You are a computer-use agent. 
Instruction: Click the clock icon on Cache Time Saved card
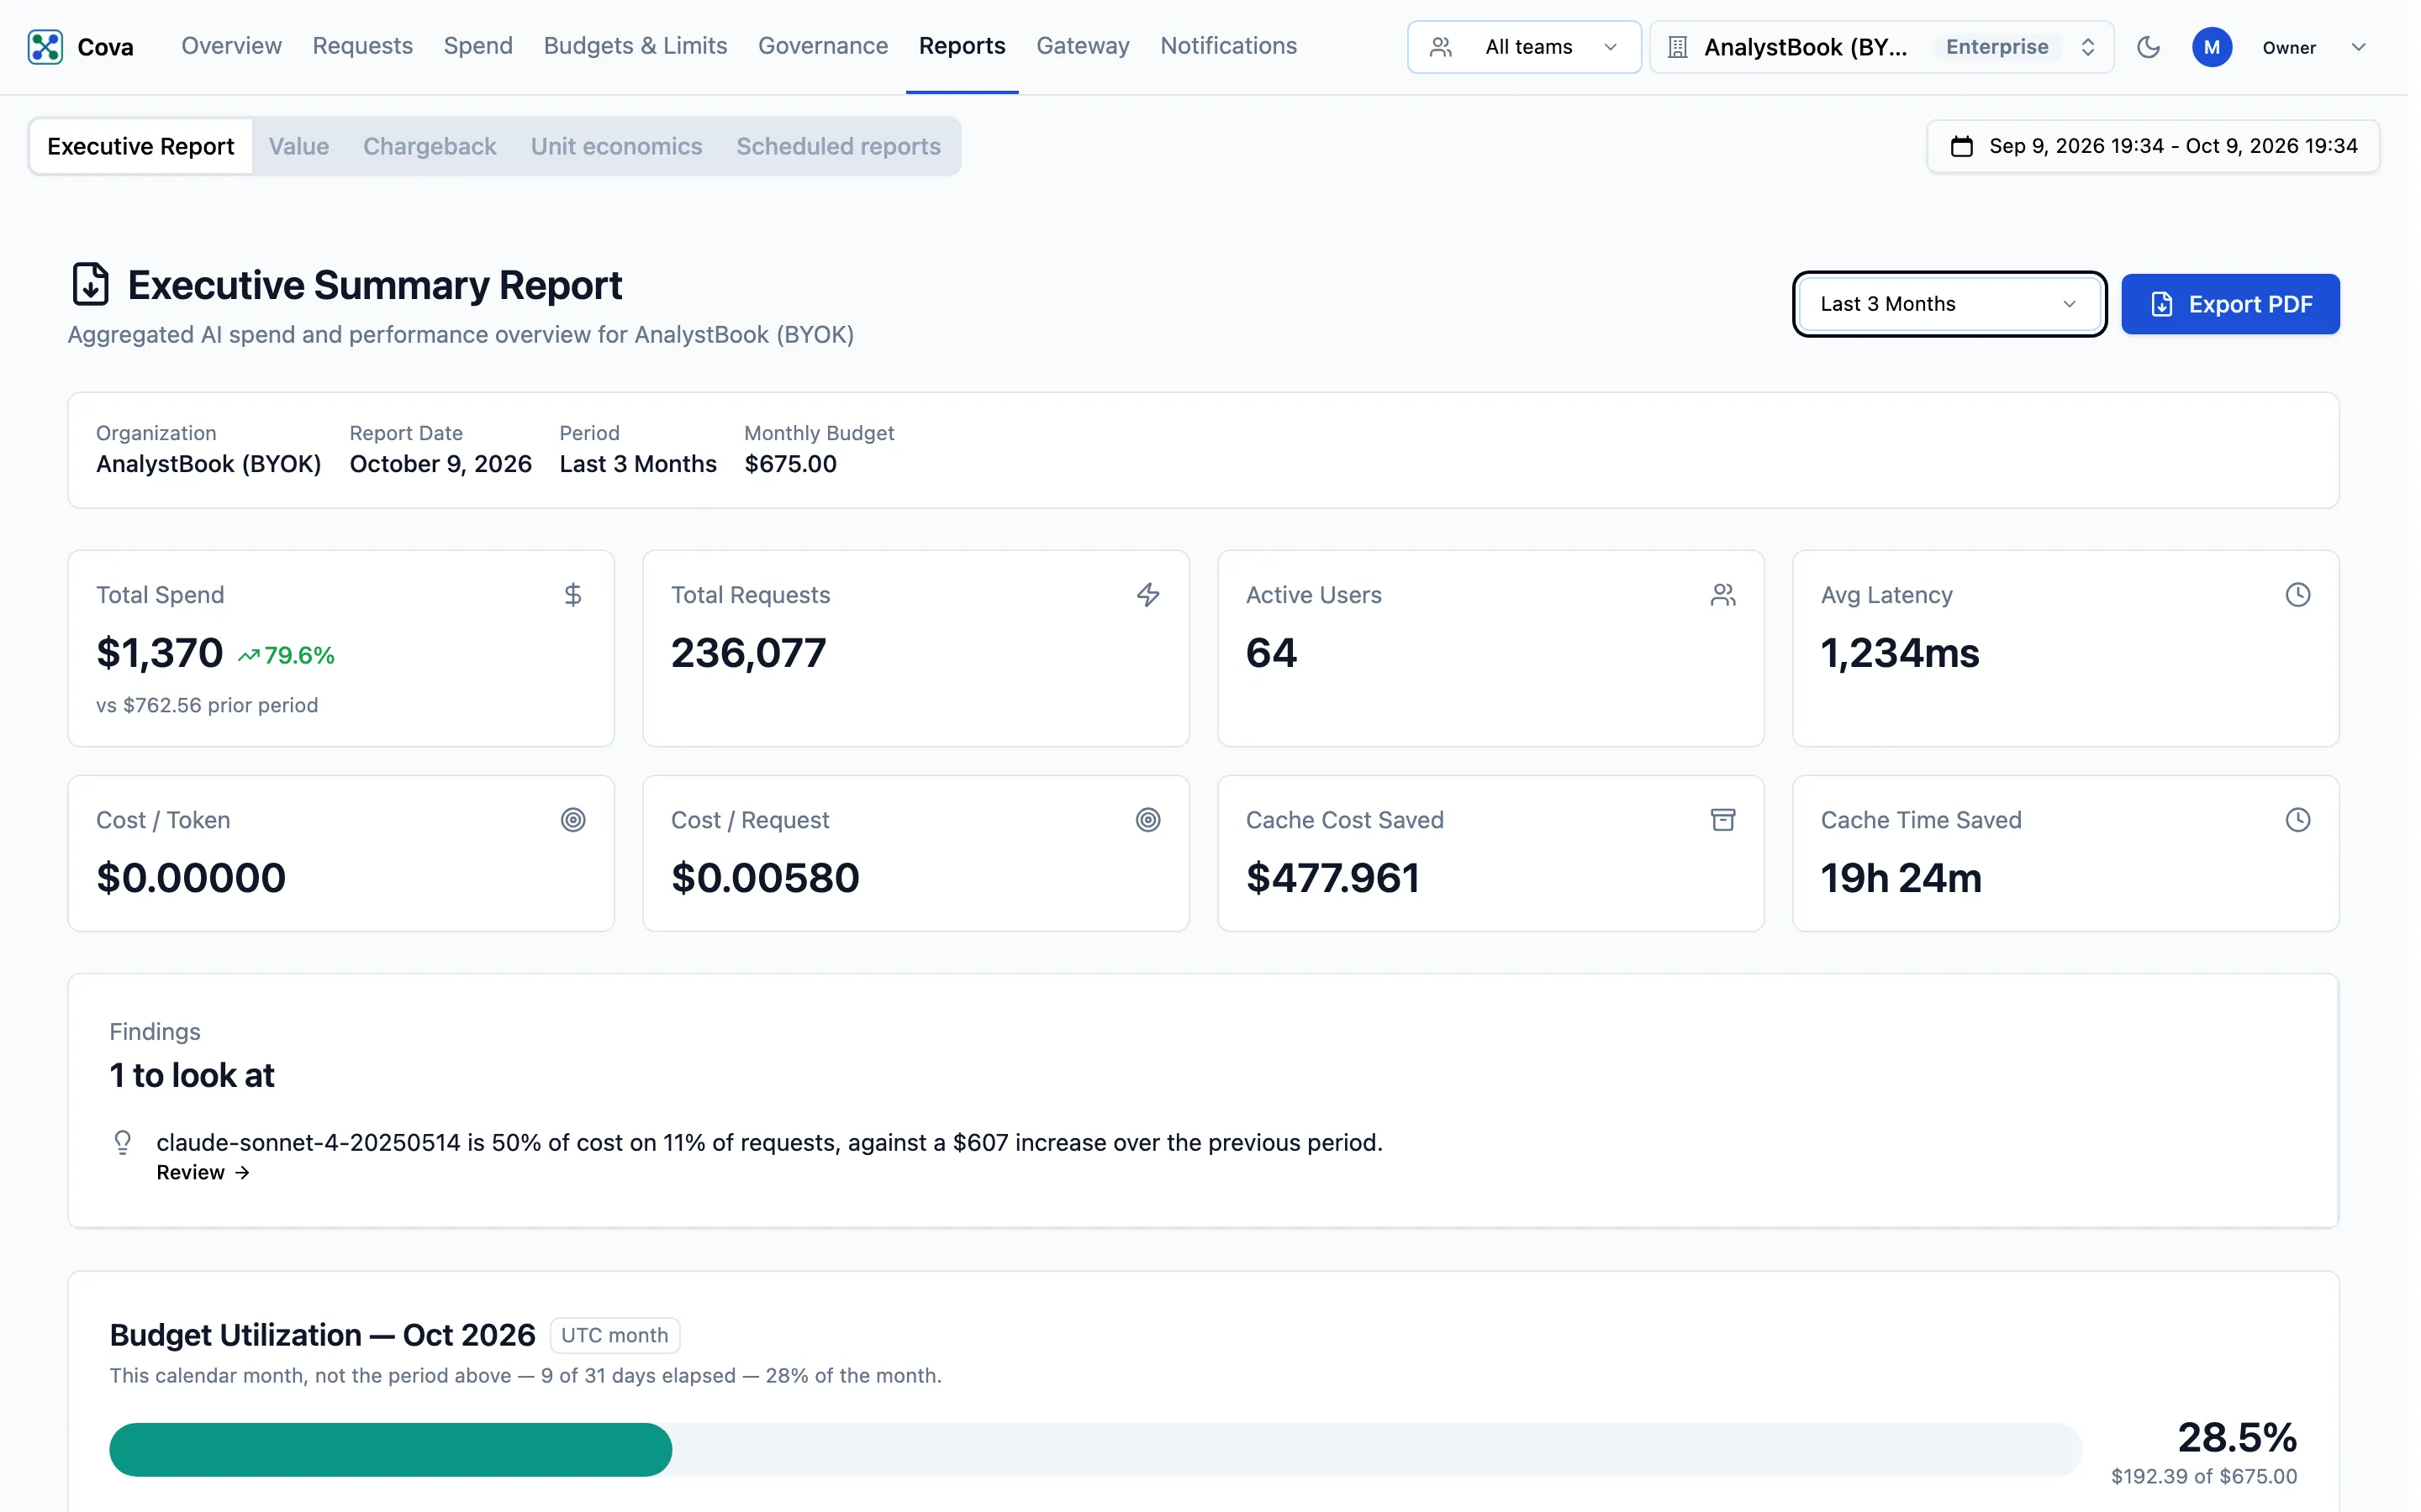coord(2298,820)
